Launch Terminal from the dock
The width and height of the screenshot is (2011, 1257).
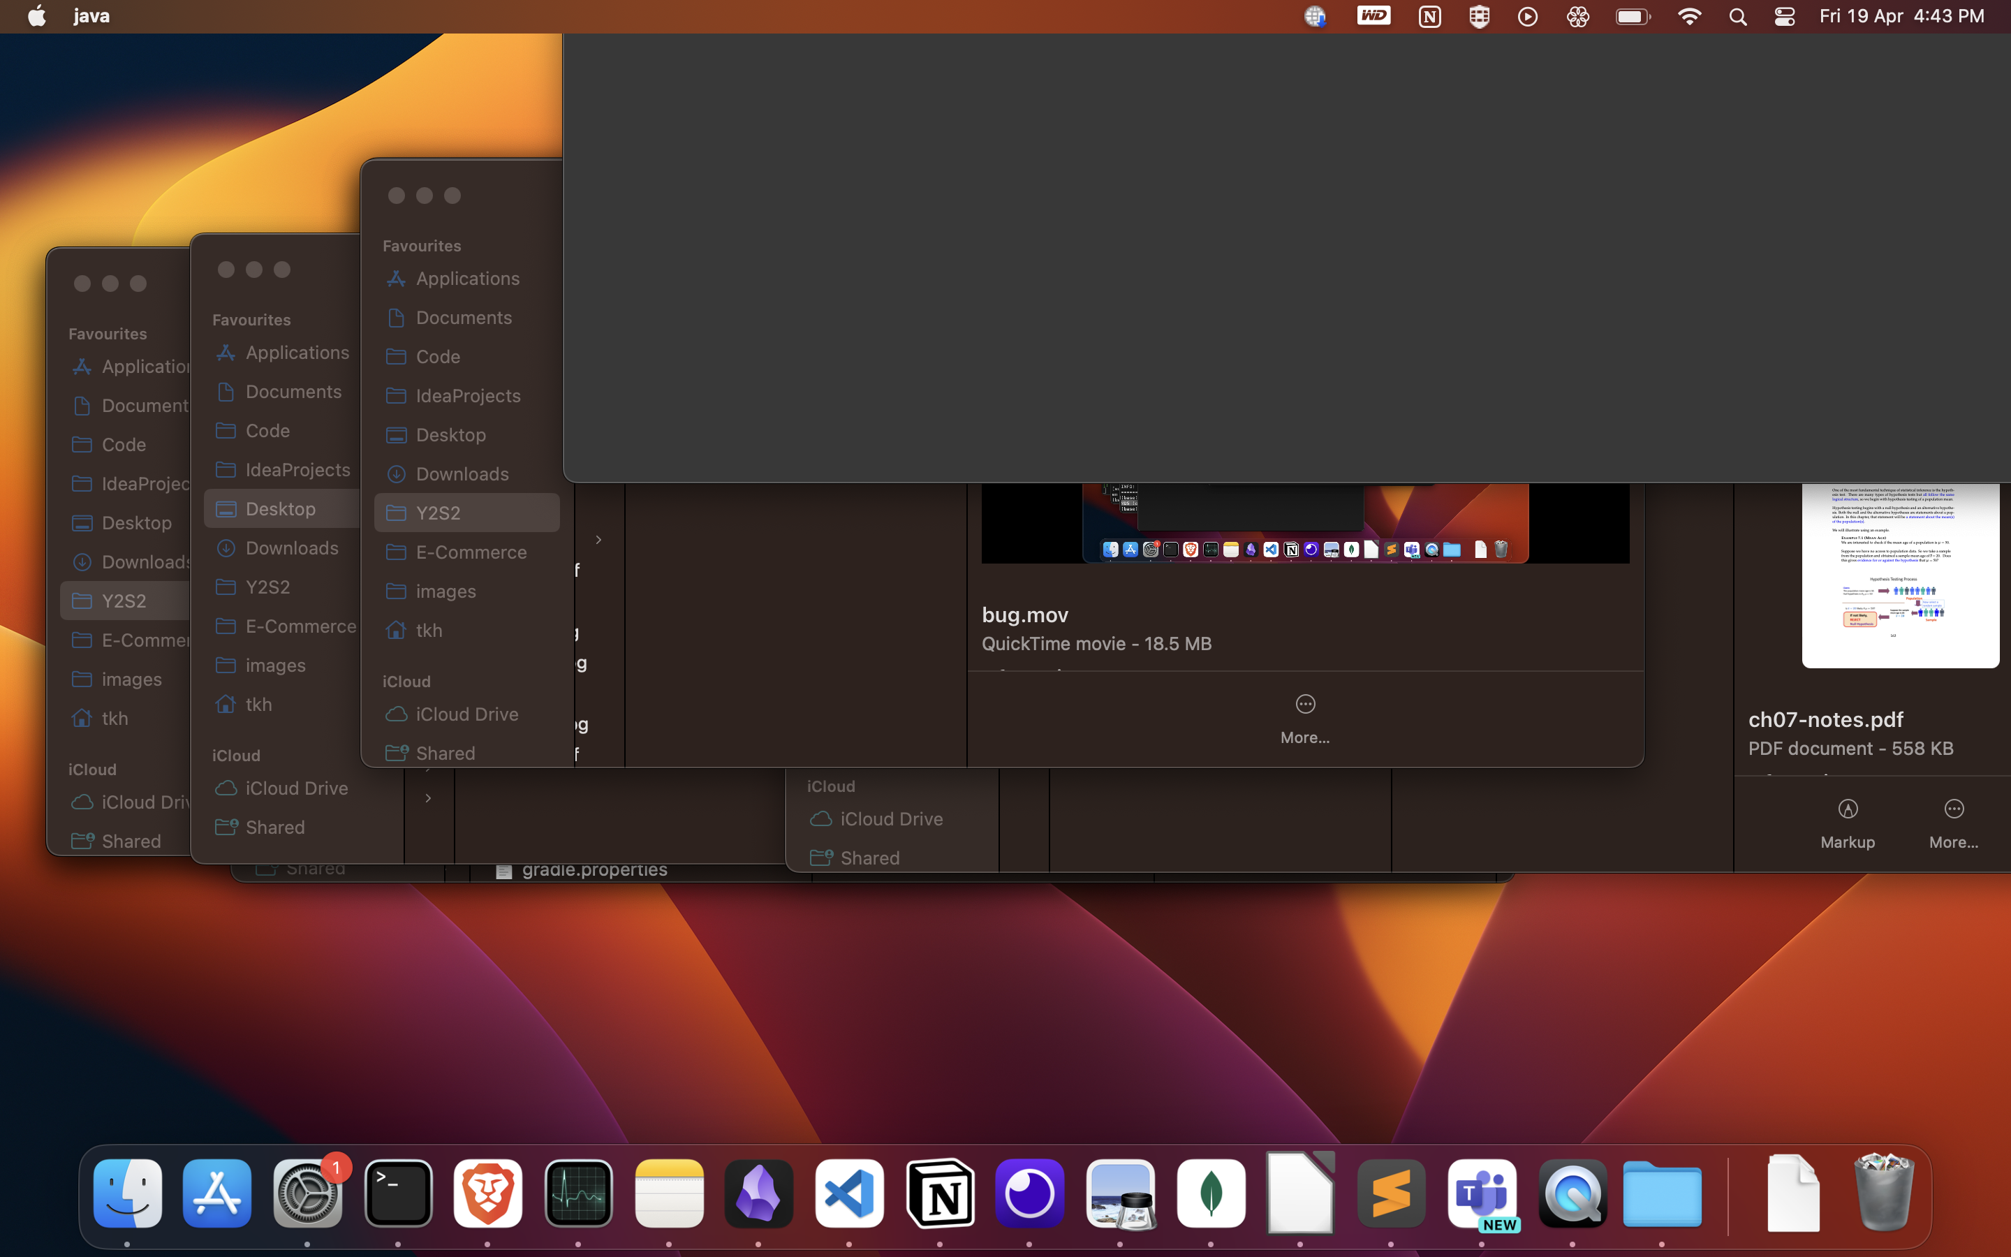click(x=398, y=1194)
